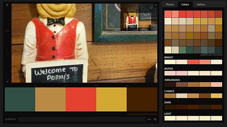Choose the first swatch of the LIGHT palette
The width and height of the screenshot is (227, 127).
pyautogui.click(x=170, y=118)
